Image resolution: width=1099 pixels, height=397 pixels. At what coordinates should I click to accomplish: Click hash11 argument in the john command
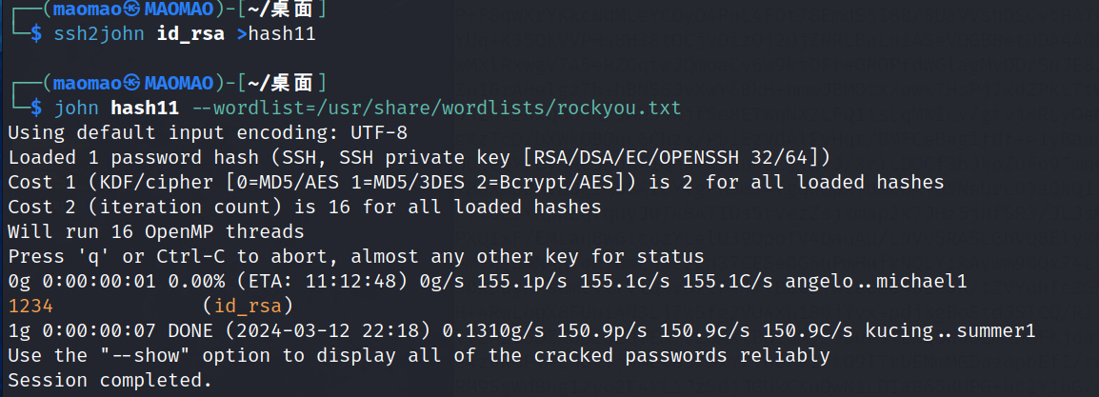tap(144, 108)
